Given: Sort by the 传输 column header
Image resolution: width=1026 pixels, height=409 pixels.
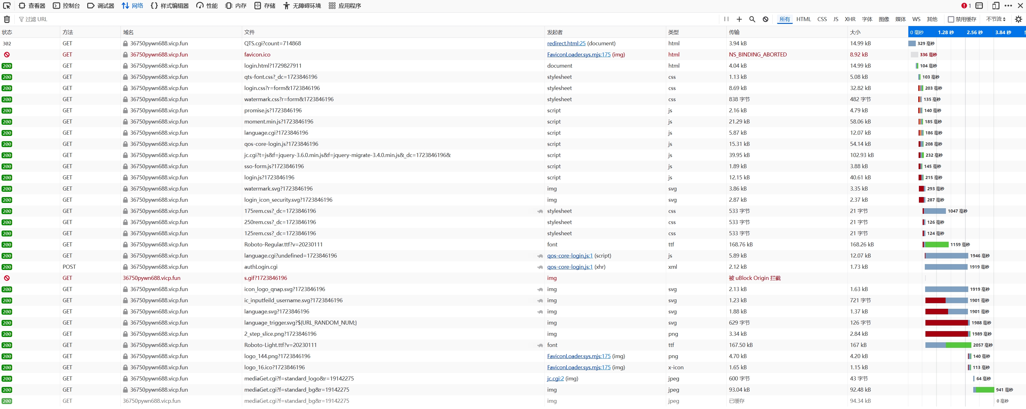Looking at the screenshot, I should coord(734,32).
